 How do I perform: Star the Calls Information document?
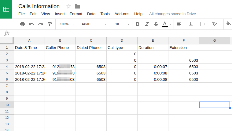tap(69, 6)
